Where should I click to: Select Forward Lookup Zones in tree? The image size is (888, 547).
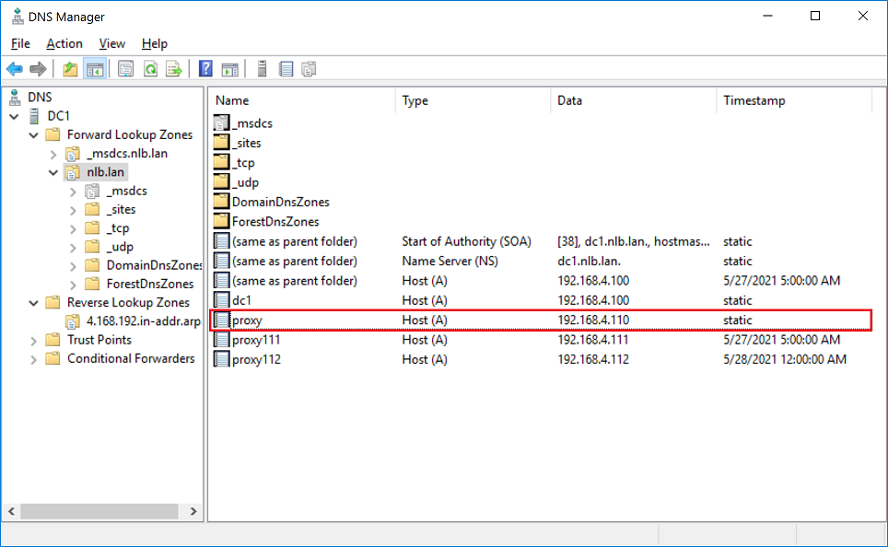130,134
